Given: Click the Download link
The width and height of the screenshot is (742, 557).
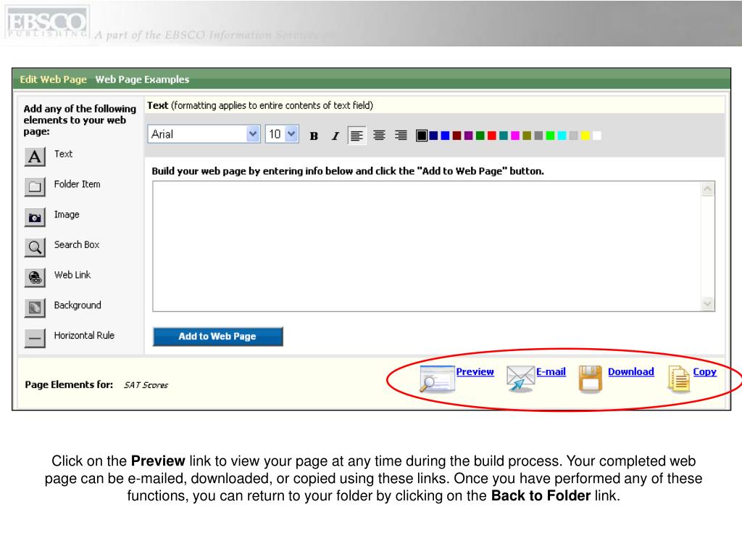Looking at the screenshot, I should pos(631,372).
